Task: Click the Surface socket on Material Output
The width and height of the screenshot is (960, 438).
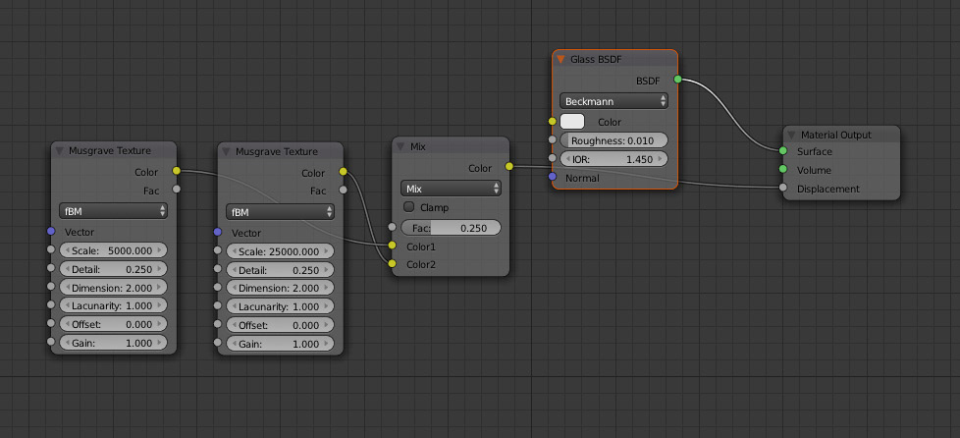Action: tap(783, 150)
